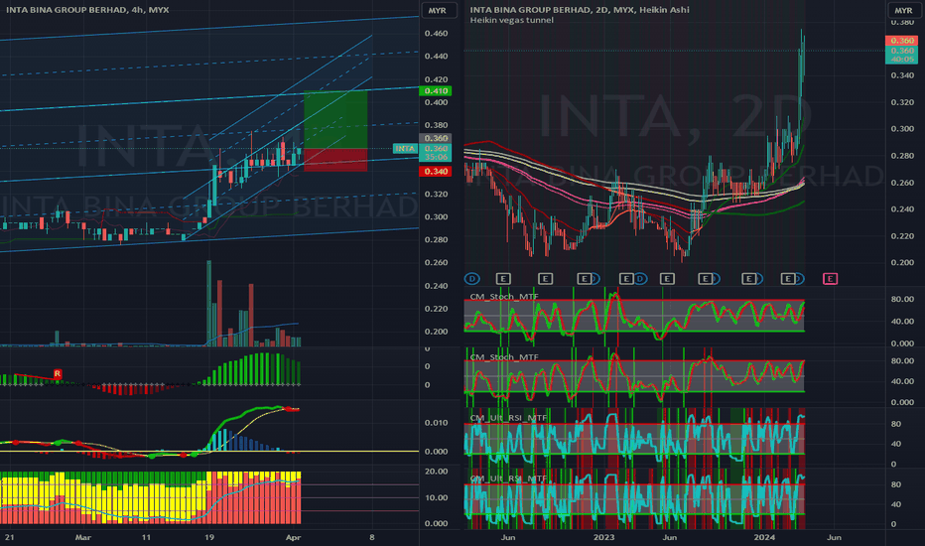Click green 0.410 take-profit price label
925x546 pixels.
tap(436, 91)
